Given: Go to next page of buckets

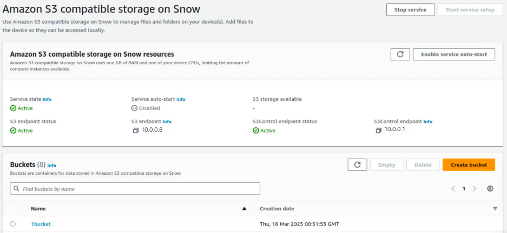Looking at the screenshot, I should pos(475,189).
